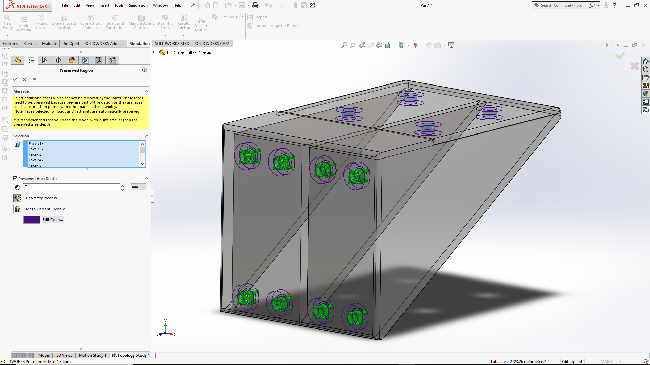Switch to the PropertyManager tab icon
The height and width of the screenshot is (365, 650).
coord(31,60)
